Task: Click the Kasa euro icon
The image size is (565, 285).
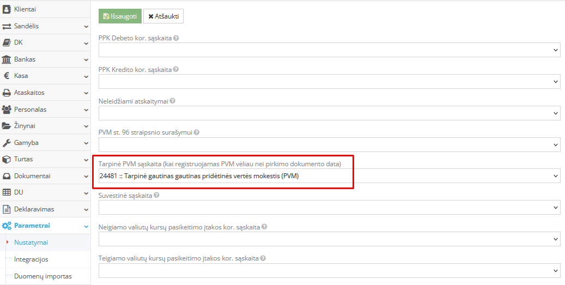Action: tap(7, 76)
